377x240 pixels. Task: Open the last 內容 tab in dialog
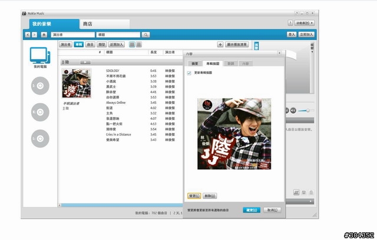[246, 64]
